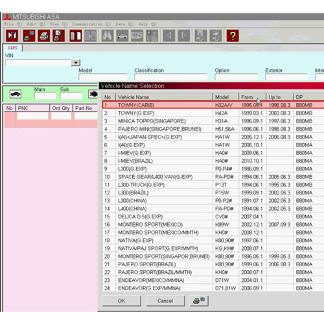Click the greyed open-folder toolbar icon
324x324 pixels.
tap(216, 36)
